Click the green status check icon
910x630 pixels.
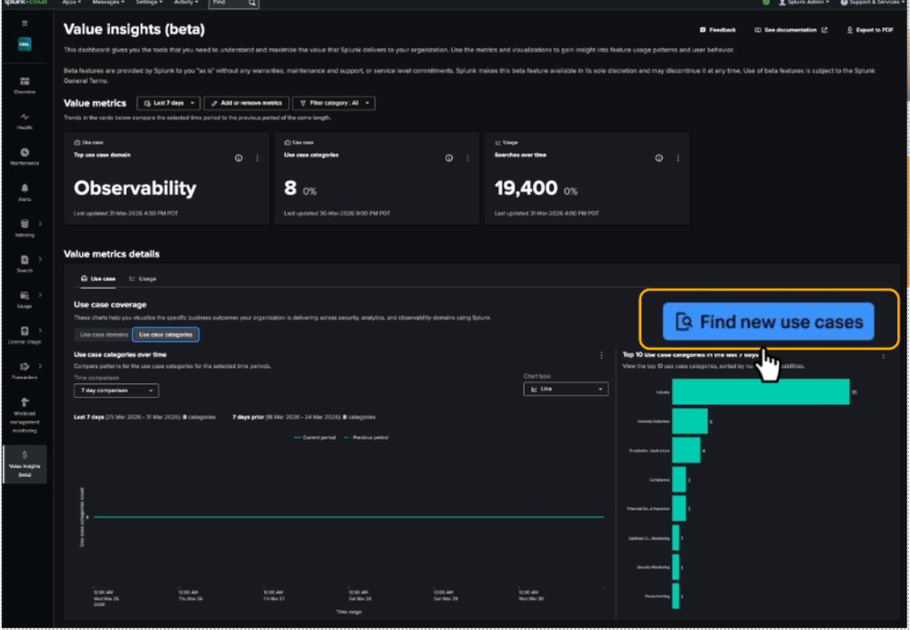(766, 3)
